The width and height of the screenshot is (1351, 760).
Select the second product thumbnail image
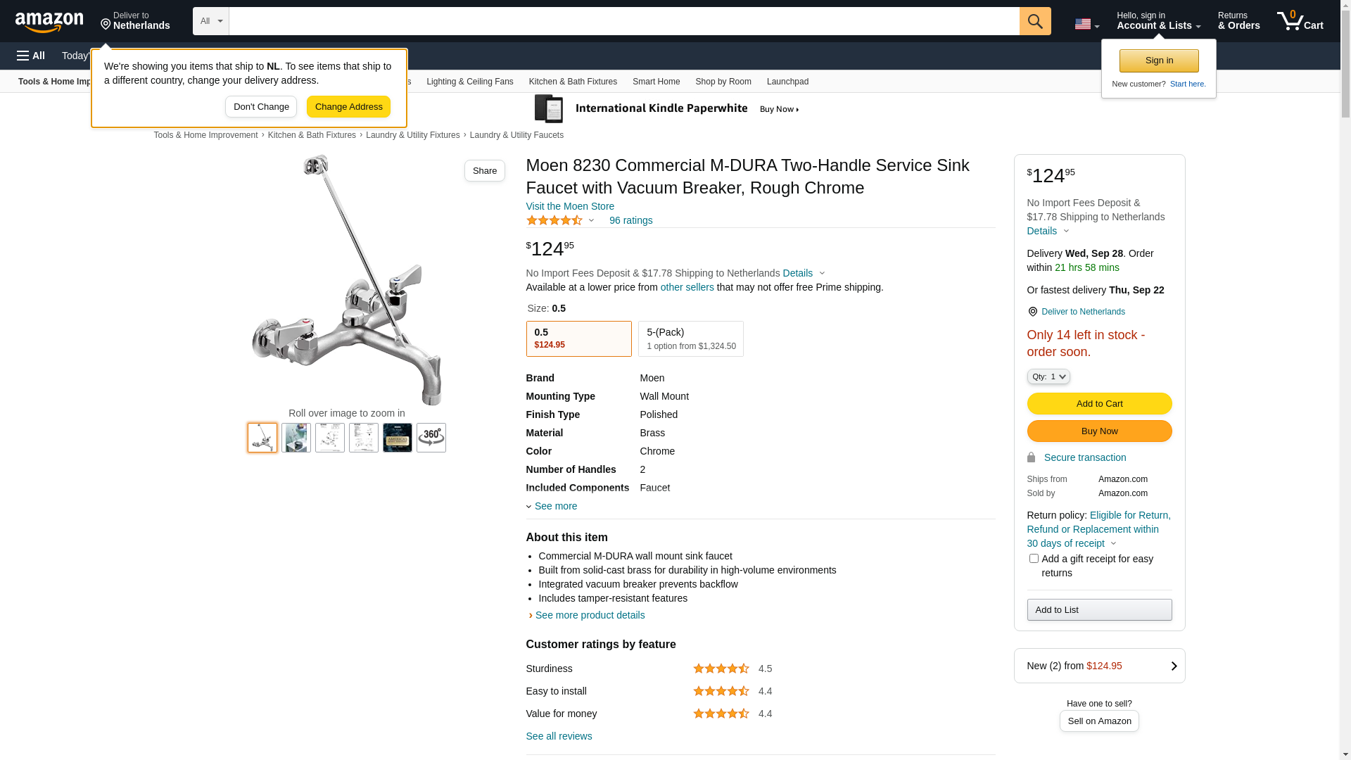pos(296,438)
